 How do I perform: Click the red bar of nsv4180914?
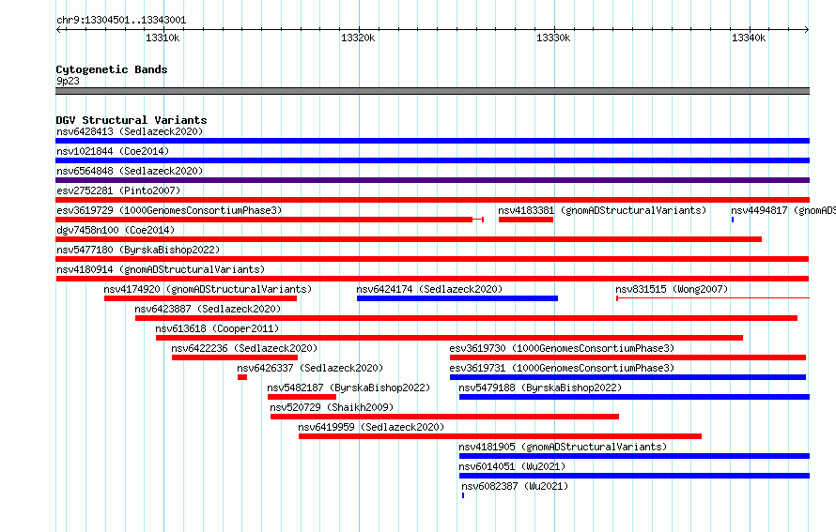pos(432,279)
